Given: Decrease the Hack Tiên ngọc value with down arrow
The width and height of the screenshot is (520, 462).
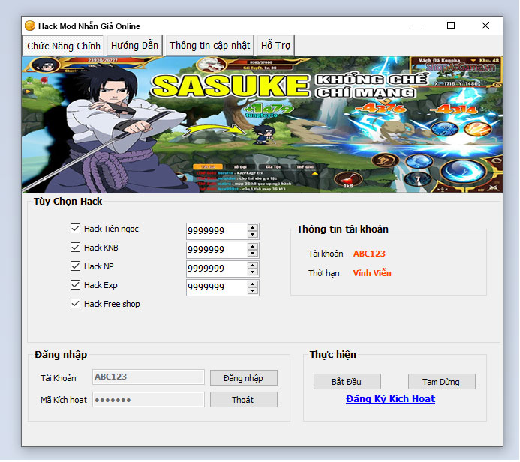Looking at the screenshot, I should point(253,235).
